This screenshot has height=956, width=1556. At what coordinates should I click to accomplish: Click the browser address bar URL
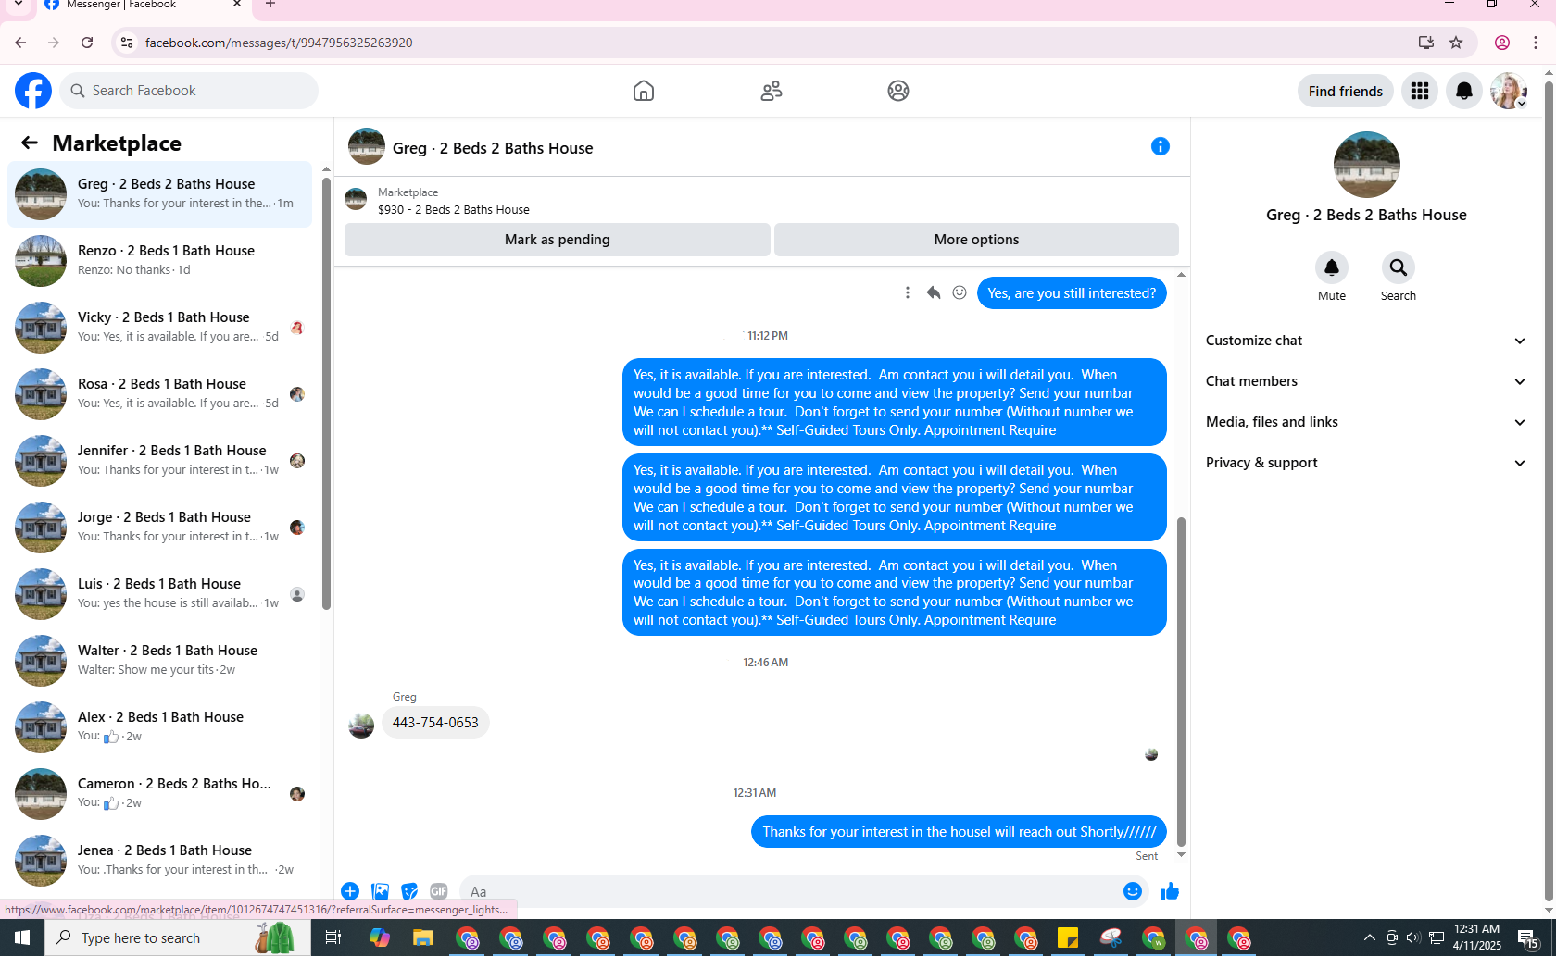coord(279,43)
